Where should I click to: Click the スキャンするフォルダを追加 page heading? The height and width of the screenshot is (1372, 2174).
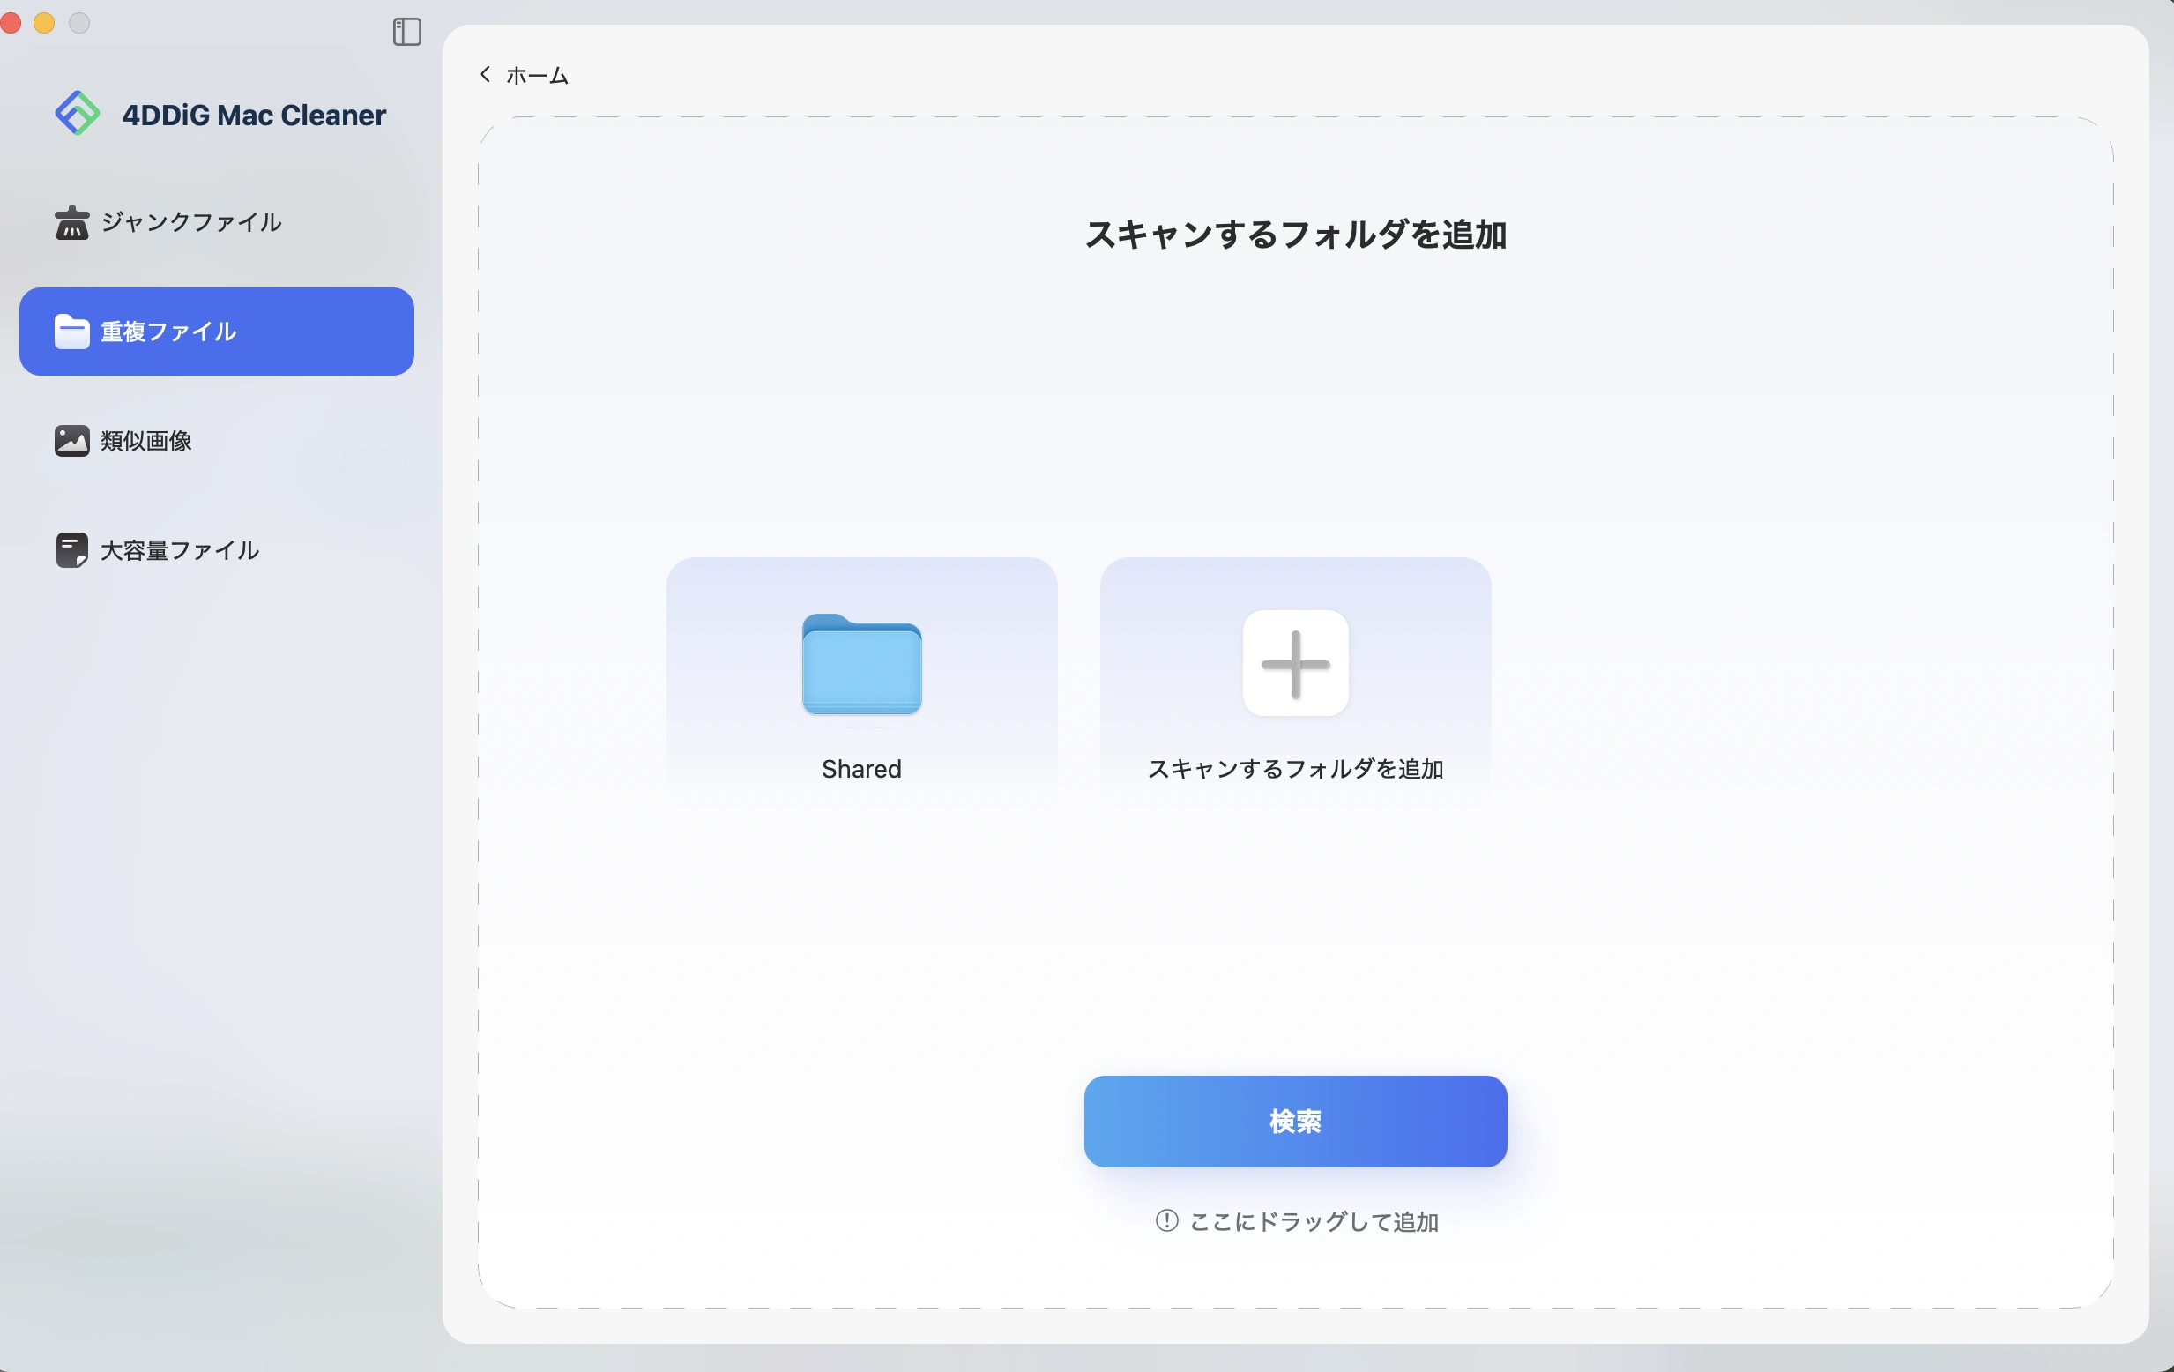click(1296, 235)
